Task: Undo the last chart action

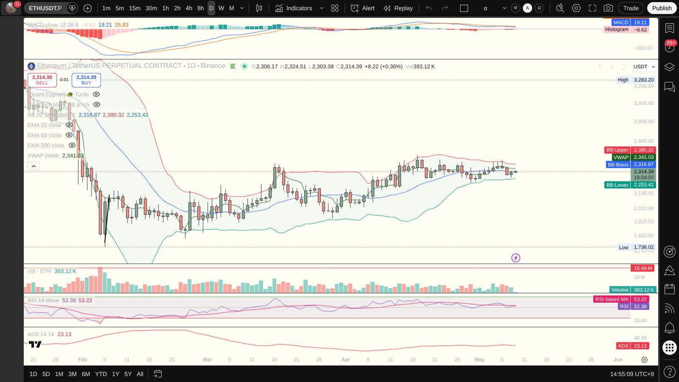Action: click(x=429, y=8)
